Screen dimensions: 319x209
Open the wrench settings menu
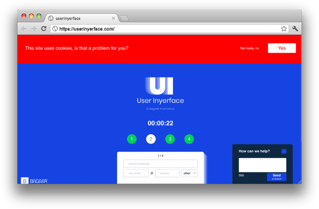(x=295, y=29)
